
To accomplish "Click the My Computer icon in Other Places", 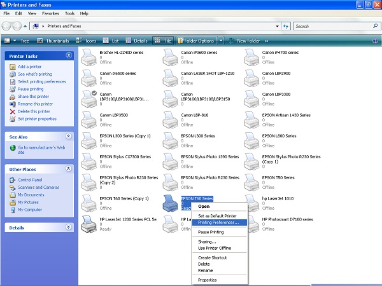I will pyautogui.click(x=13, y=210).
